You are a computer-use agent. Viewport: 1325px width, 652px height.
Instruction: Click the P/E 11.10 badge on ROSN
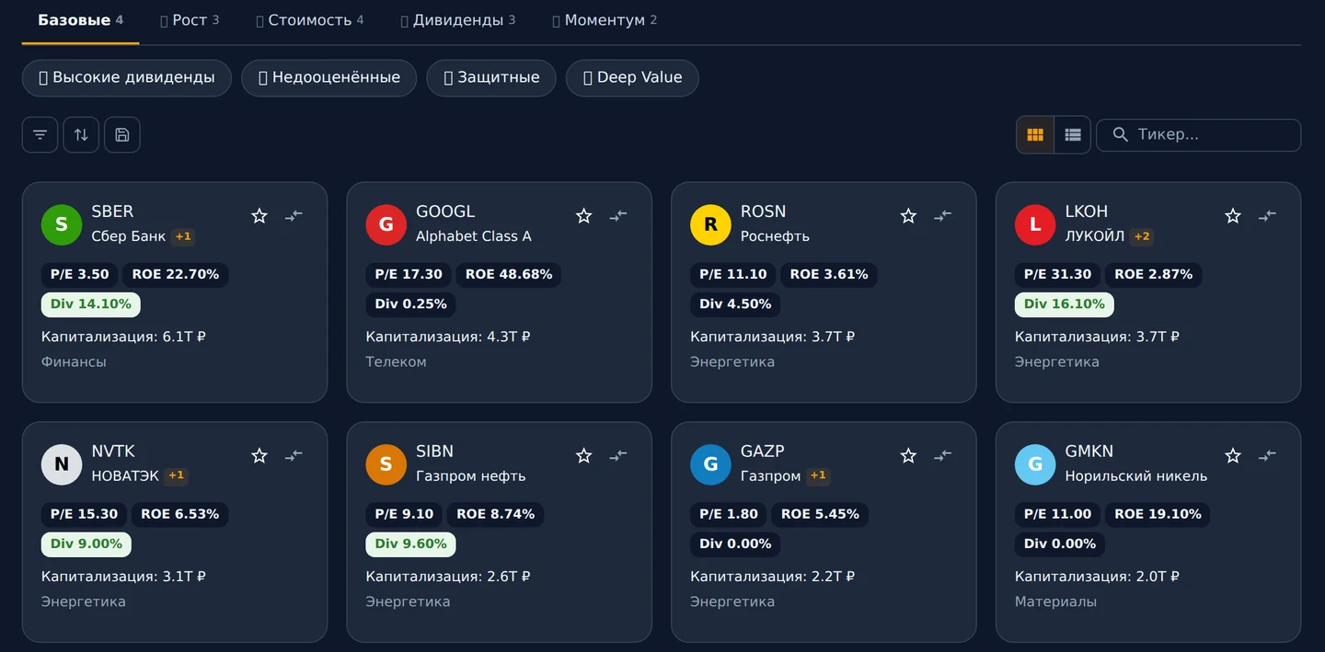coord(733,275)
